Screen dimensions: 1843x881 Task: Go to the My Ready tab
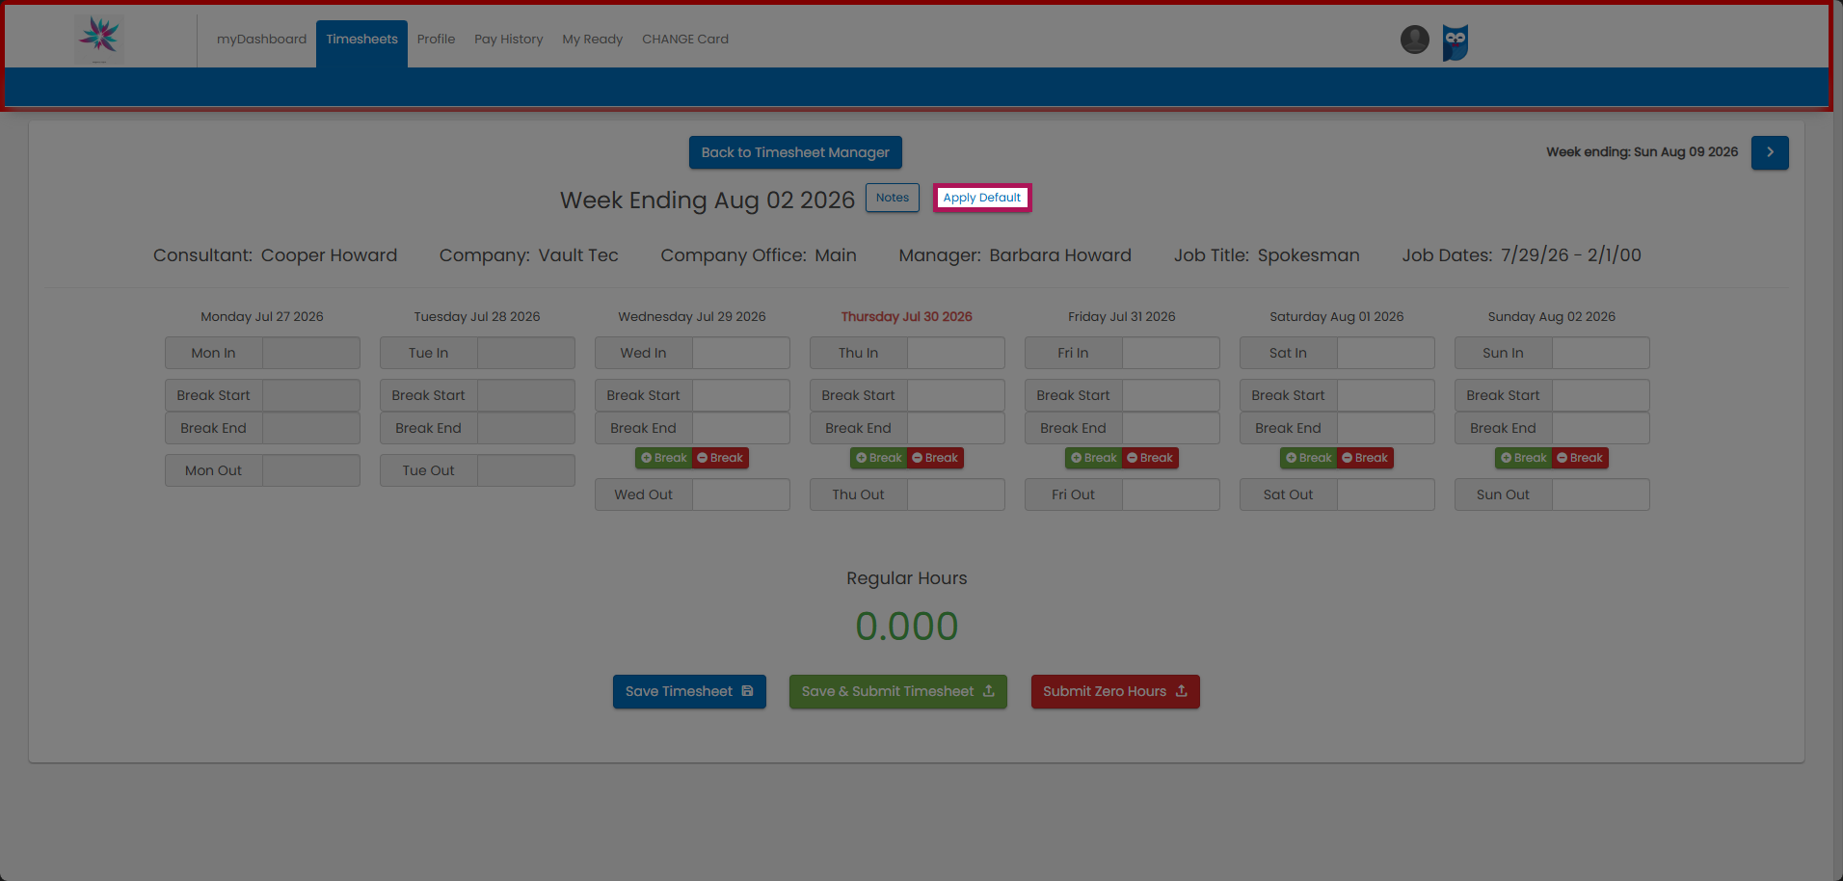tap(593, 40)
